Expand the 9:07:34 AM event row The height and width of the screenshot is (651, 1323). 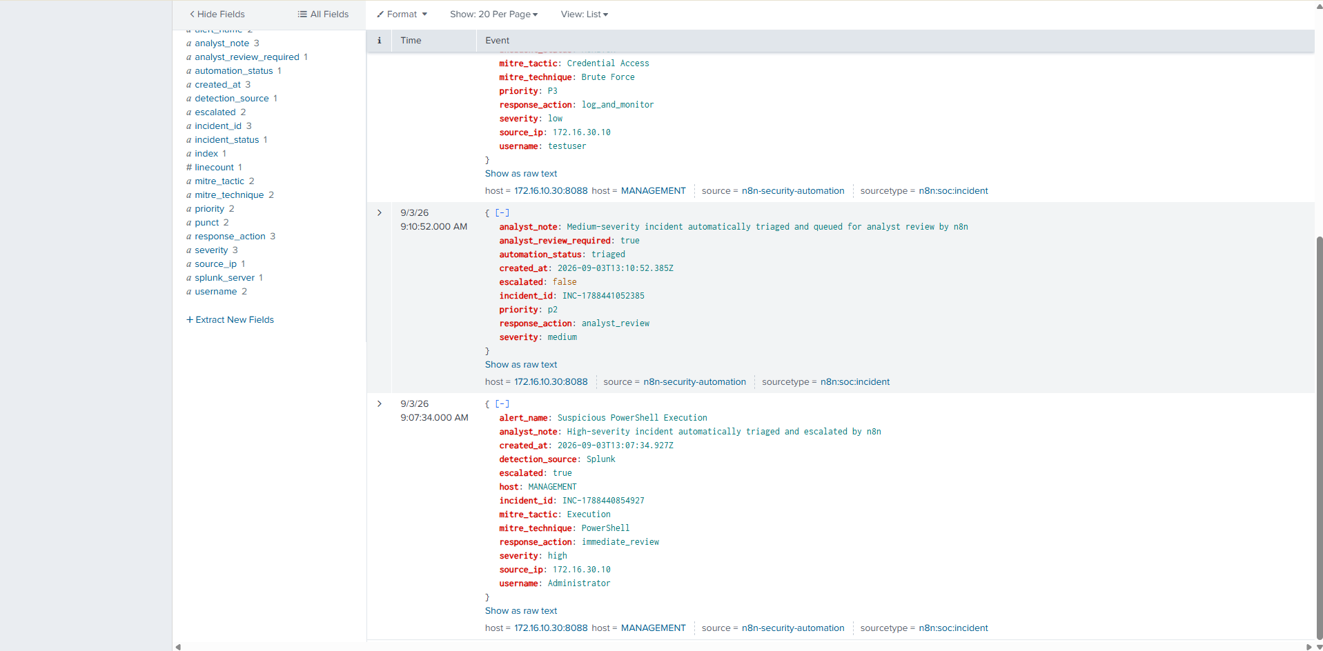point(379,403)
